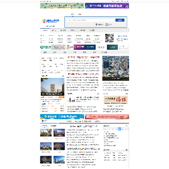This screenshot has height=169, width=169.
Task: Click the green circular sponsor logo in the ad strip
Action: [x=46, y=47]
